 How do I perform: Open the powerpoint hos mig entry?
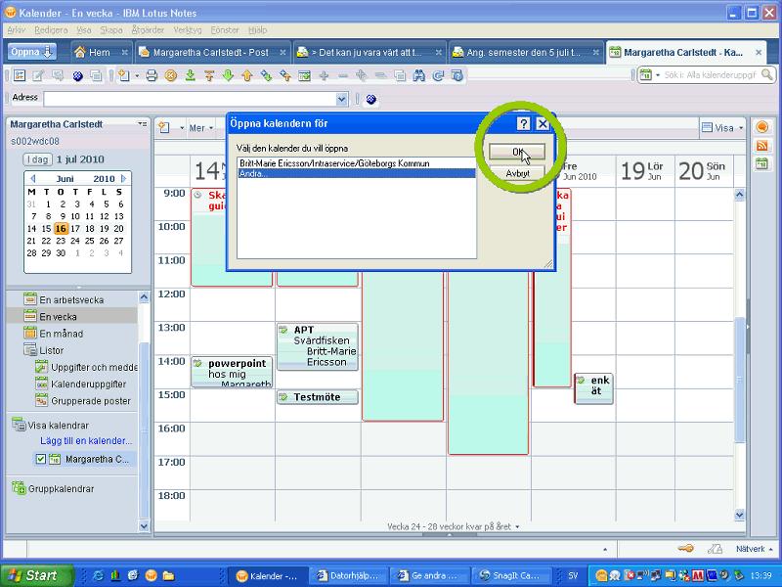click(x=232, y=372)
